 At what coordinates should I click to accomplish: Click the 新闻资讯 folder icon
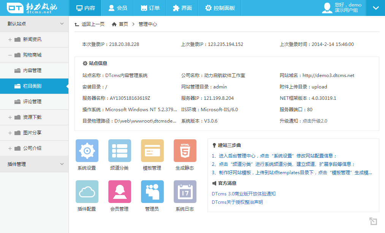(x=17, y=39)
